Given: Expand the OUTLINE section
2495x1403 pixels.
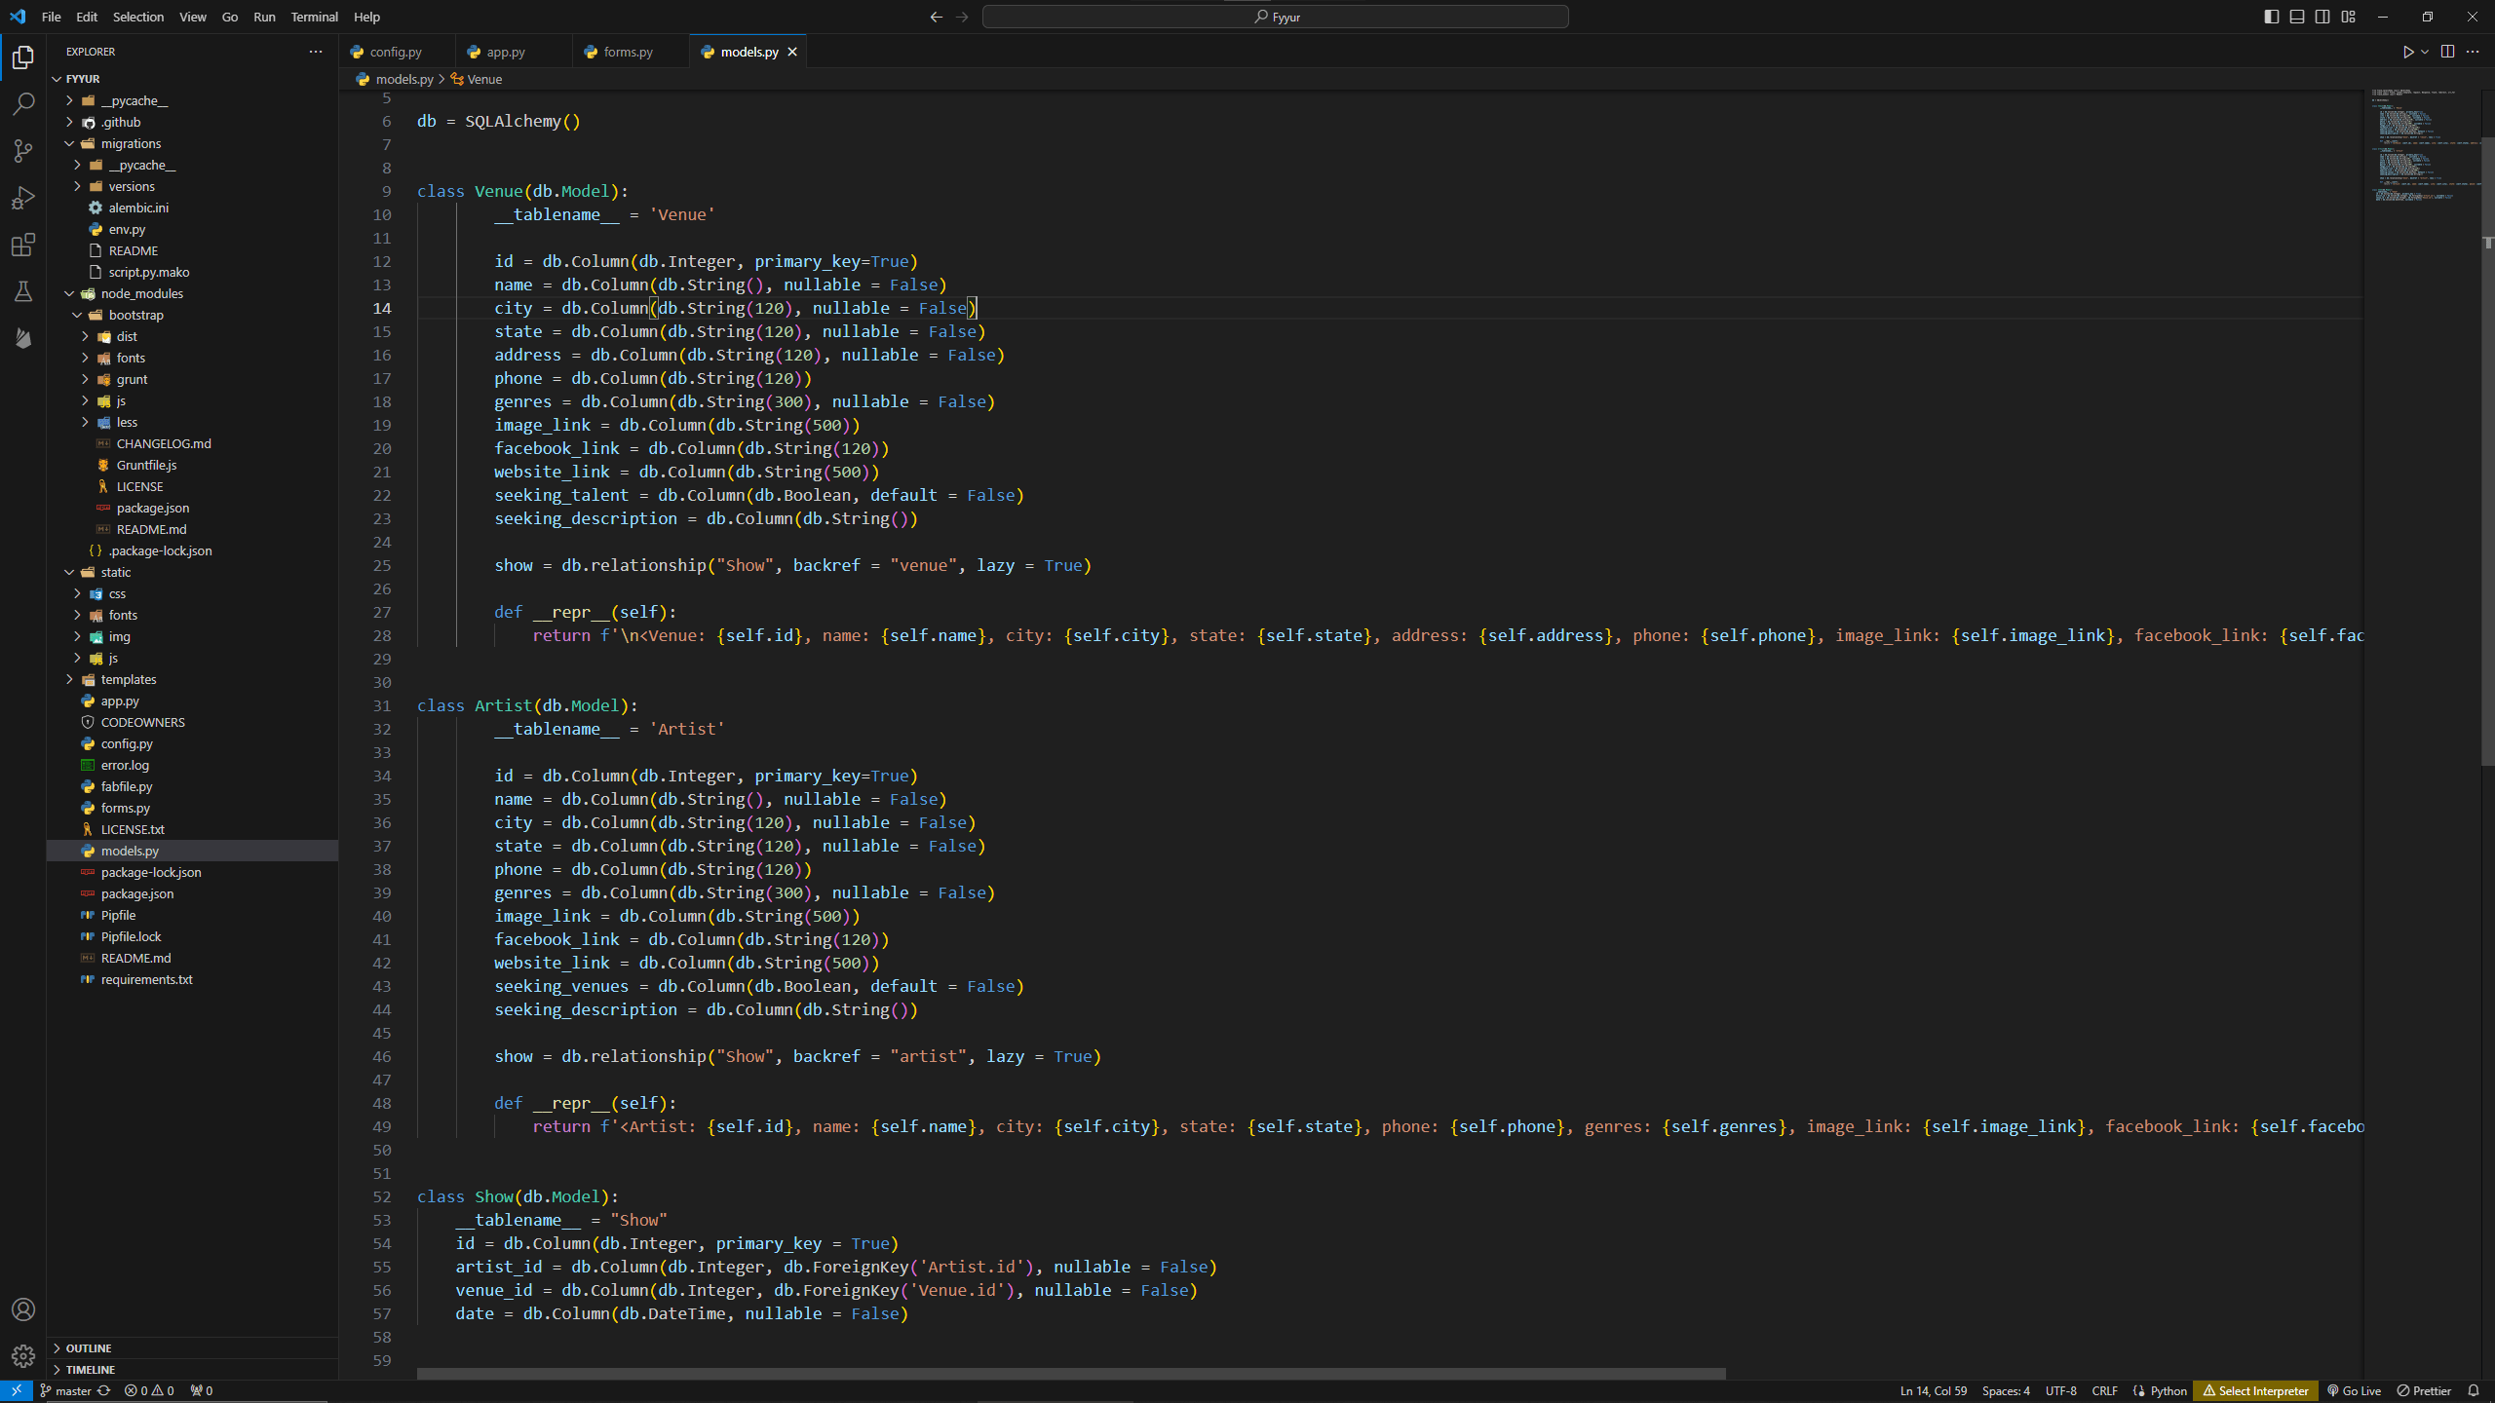Looking at the screenshot, I should [x=89, y=1347].
